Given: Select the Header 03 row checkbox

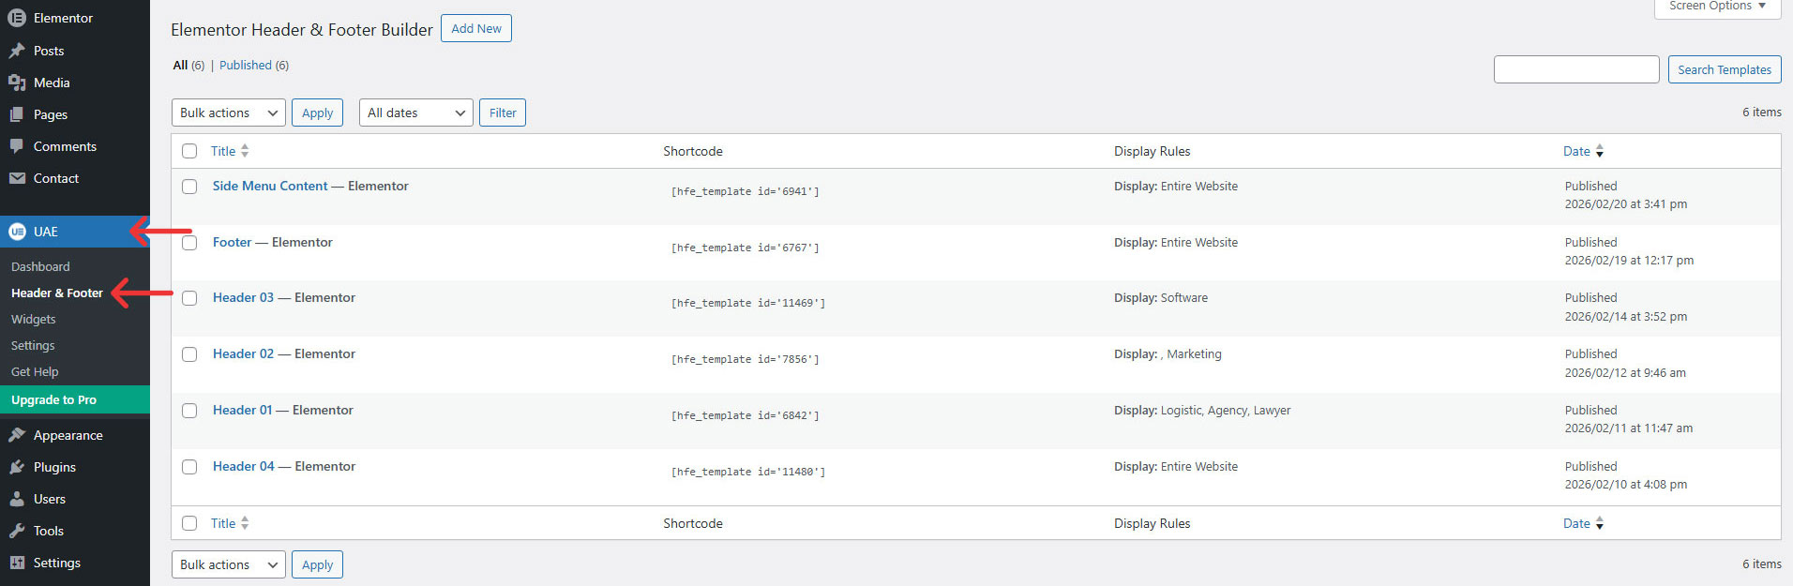Looking at the screenshot, I should [x=189, y=298].
